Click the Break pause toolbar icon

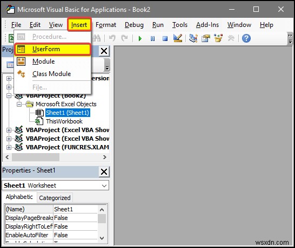[x=152, y=39]
